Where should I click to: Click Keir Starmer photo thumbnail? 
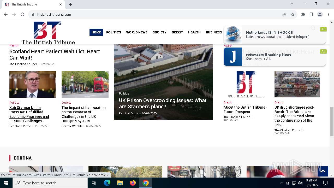[x=33, y=84]
